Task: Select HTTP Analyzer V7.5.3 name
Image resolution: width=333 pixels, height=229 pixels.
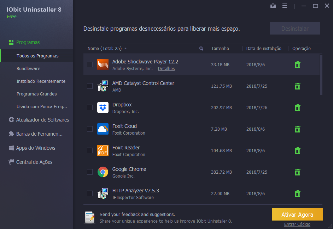Action: coord(135,191)
